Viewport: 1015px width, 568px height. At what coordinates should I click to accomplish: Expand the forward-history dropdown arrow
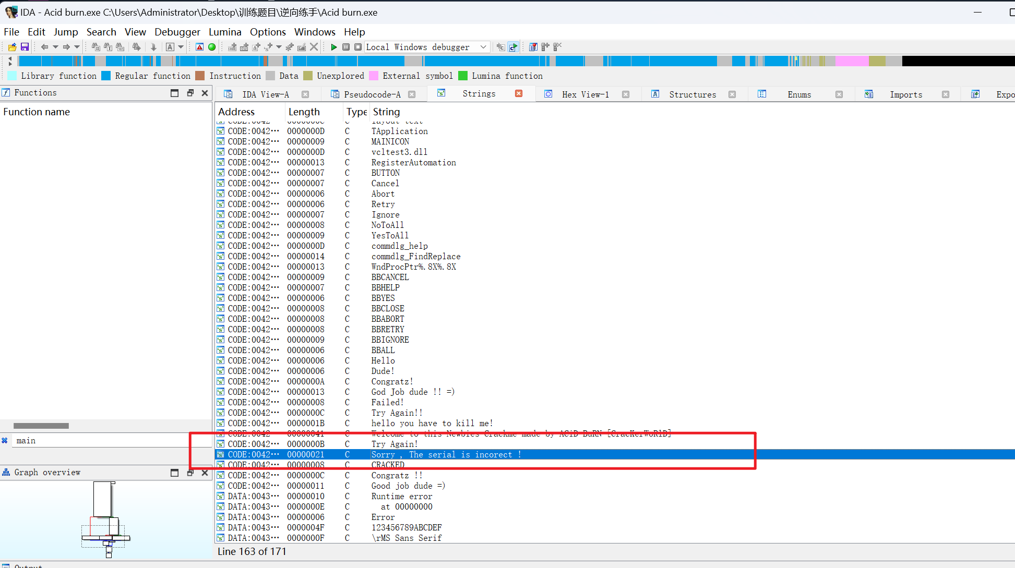[x=77, y=47]
